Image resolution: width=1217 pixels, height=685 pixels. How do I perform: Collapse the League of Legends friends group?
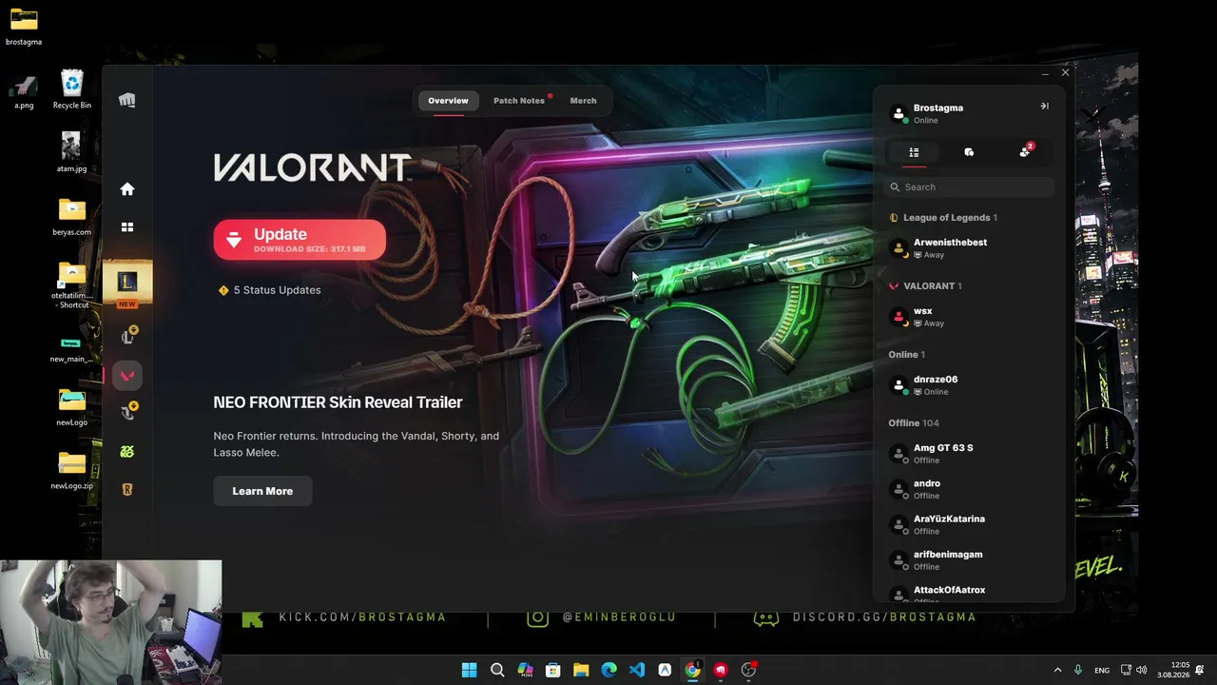943,218
